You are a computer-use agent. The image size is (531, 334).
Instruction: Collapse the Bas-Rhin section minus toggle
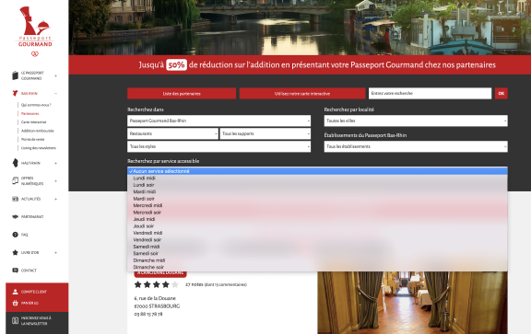[56, 93]
